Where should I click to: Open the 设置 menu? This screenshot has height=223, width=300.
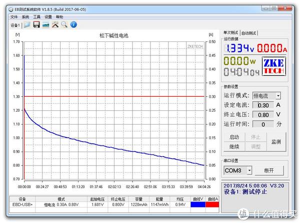48,17
